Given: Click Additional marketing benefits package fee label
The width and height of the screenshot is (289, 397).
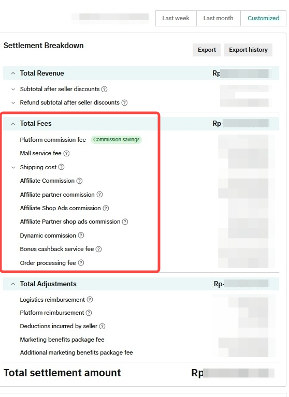Looking at the screenshot, I should click(76, 352).
